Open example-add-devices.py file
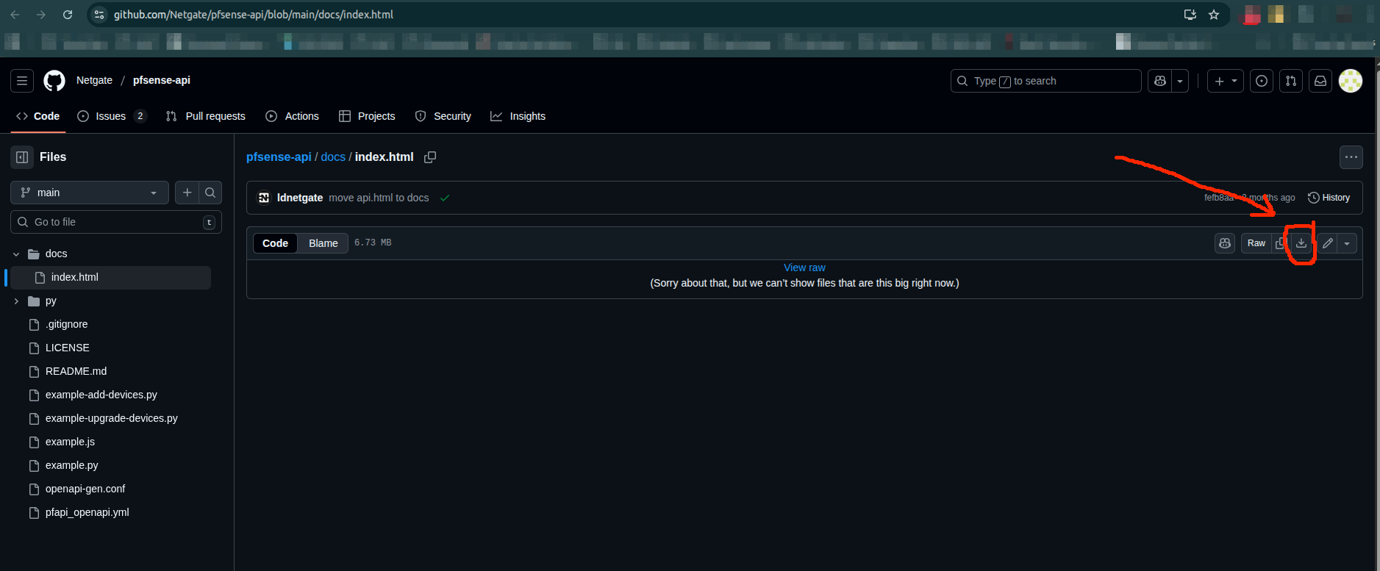This screenshot has width=1380, height=571. (x=101, y=395)
